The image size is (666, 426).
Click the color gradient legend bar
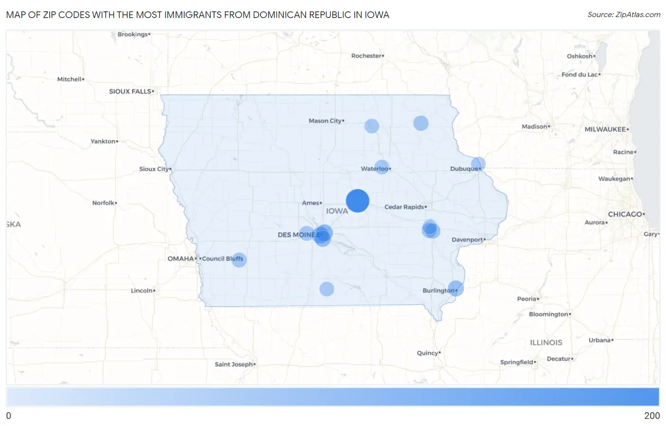point(333,397)
